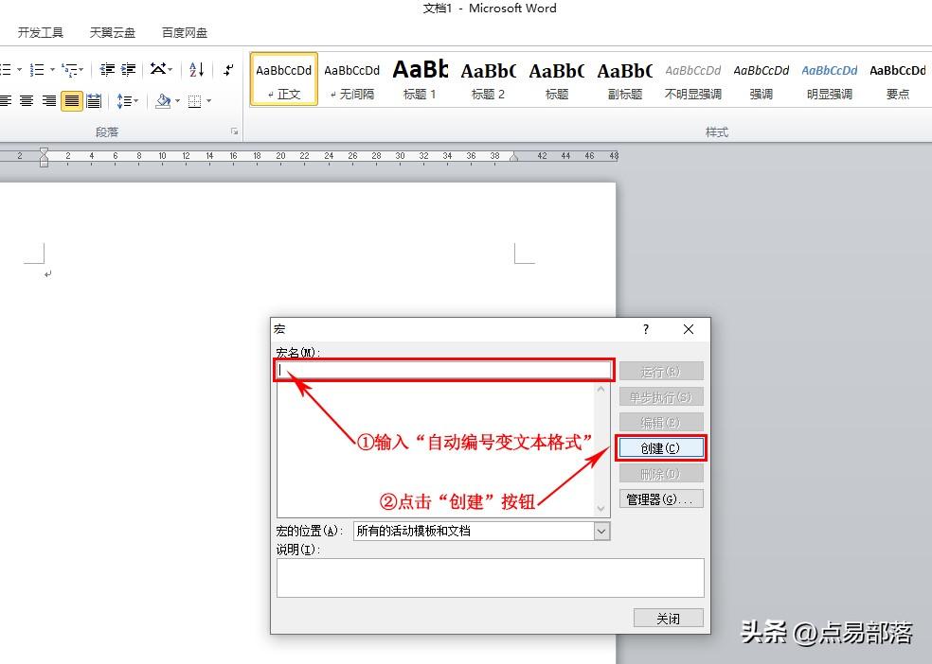Image resolution: width=932 pixels, height=664 pixels.
Task: Open the Paragraph dialog launcher
Action: pos(234,131)
